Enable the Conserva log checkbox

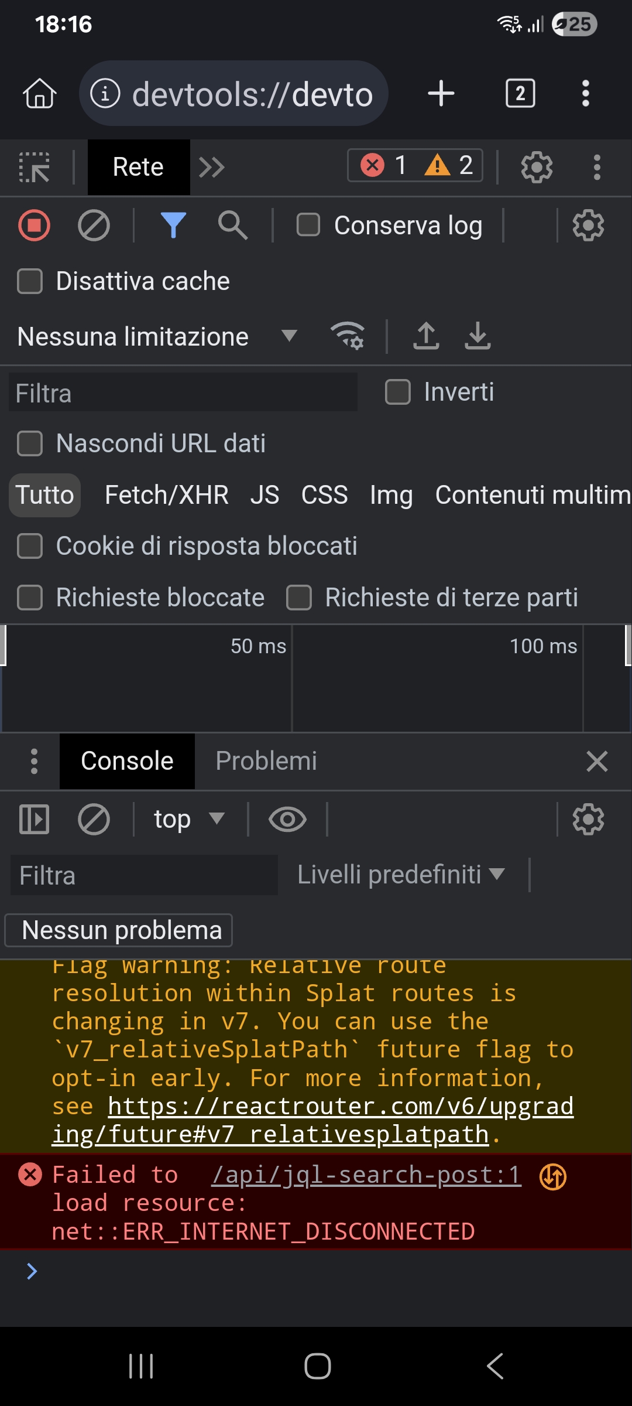point(308,226)
